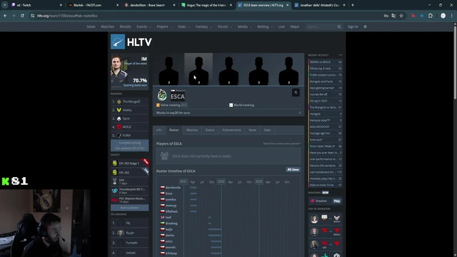Click the CAC trophy icon
Viewport: 457px width, 257px height.
click(x=115, y=182)
